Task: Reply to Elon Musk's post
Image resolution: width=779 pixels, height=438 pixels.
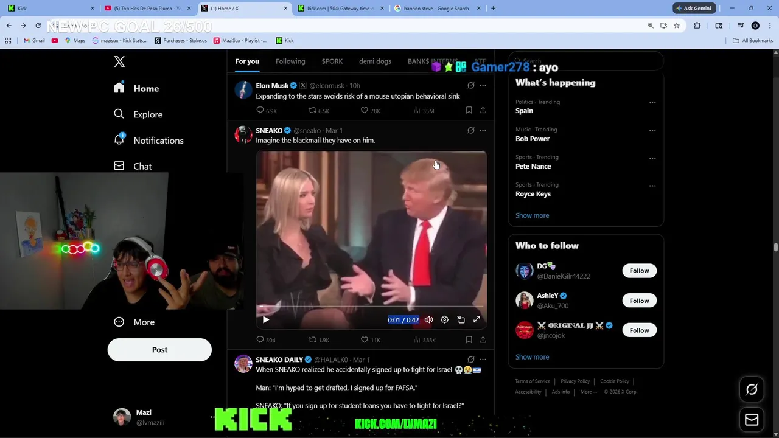Action: point(267,111)
